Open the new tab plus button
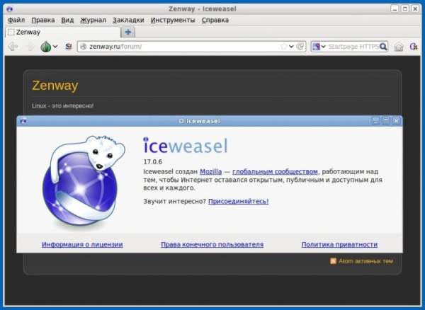This screenshot has width=425, height=310. 127,32
